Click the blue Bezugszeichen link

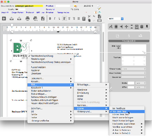63,12
